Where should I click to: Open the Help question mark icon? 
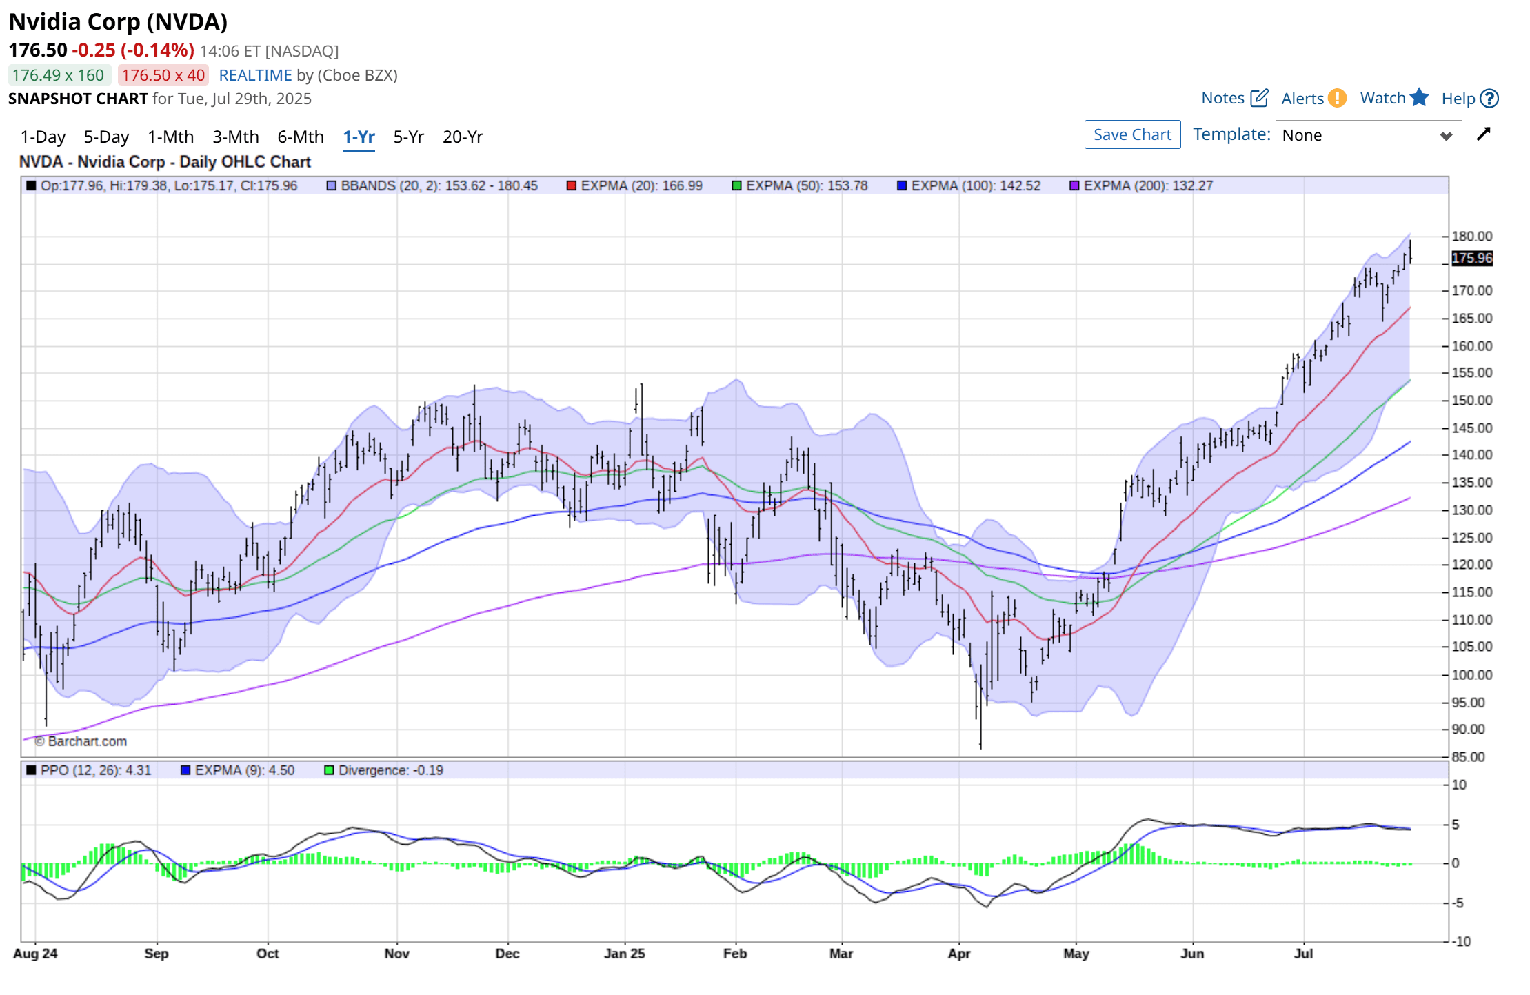[1489, 99]
